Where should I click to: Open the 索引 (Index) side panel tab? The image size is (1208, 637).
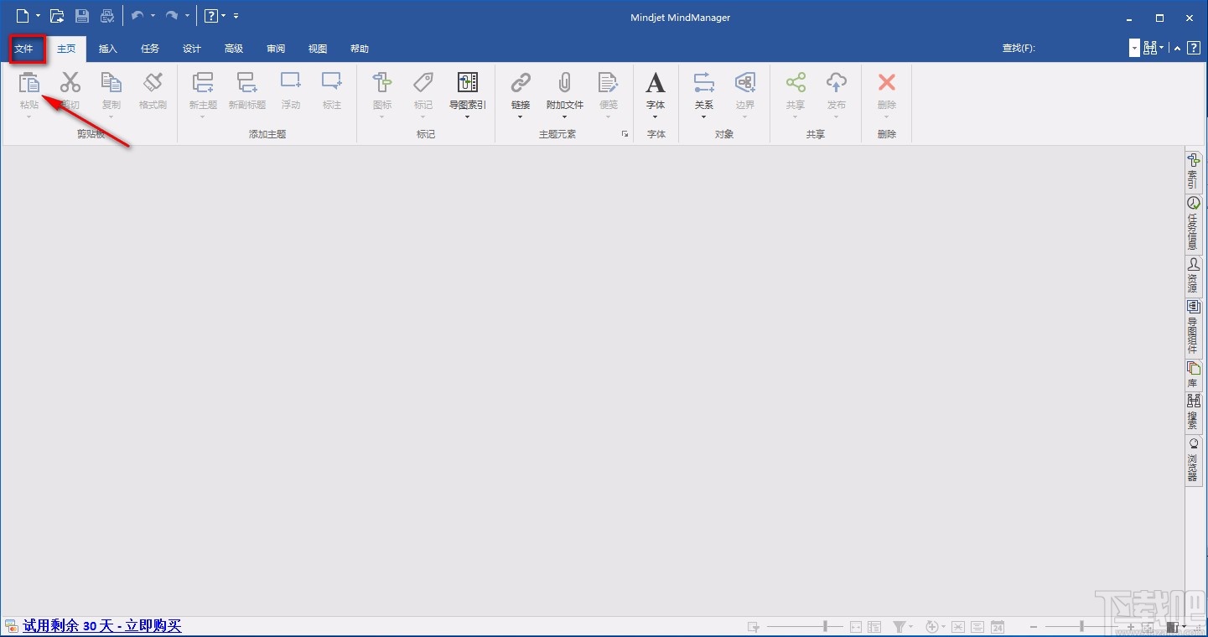tap(1193, 171)
